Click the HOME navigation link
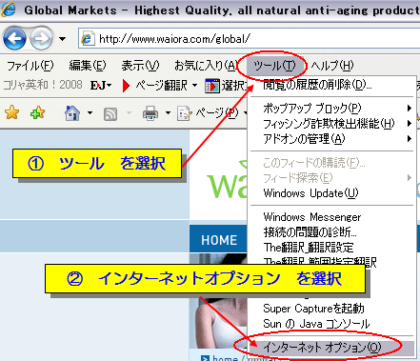This screenshot has width=420, height=361. [219, 240]
